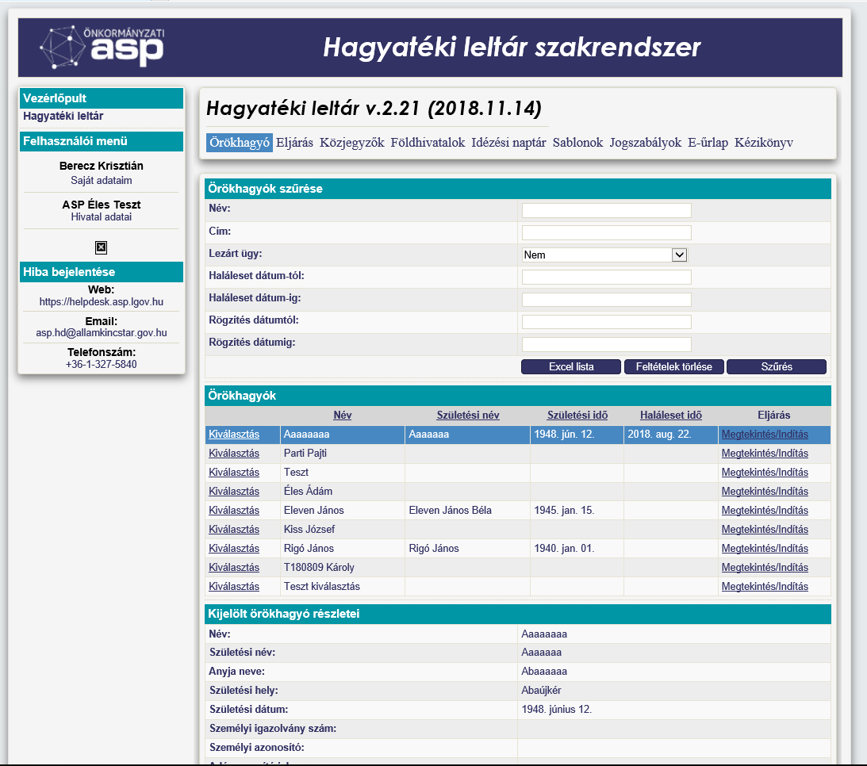Sort by the Születési idő column header
The width and height of the screenshot is (867, 766).
click(577, 415)
